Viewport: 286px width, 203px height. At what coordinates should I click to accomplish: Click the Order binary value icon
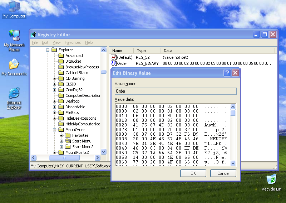click(113, 63)
